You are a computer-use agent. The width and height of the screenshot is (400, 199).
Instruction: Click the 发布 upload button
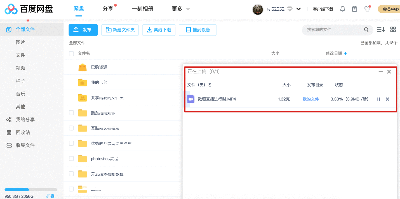pyautogui.click(x=83, y=30)
